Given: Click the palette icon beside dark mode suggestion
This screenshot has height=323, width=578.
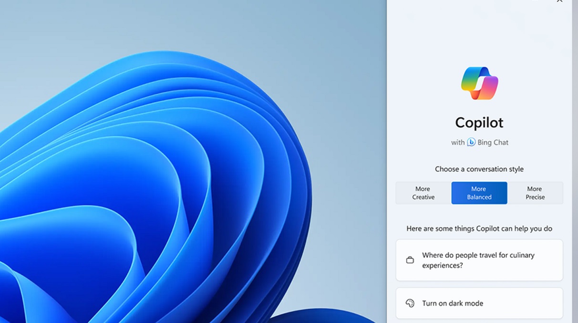Looking at the screenshot, I should click(x=410, y=303).
